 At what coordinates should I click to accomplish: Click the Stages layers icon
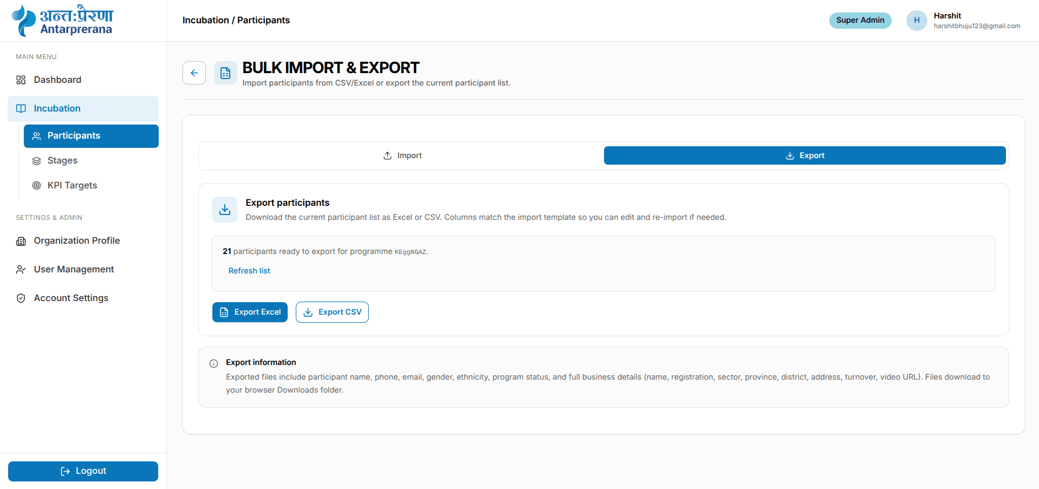[37, 161]
